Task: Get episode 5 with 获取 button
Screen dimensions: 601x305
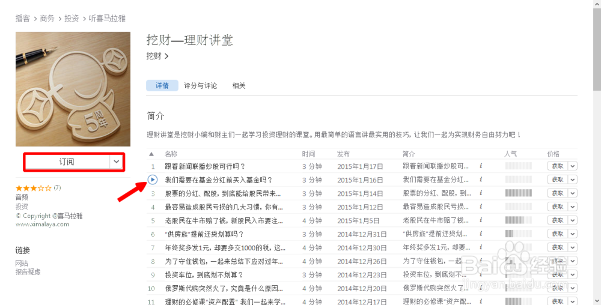Action: pyautogui.click(x=558, y=220)
